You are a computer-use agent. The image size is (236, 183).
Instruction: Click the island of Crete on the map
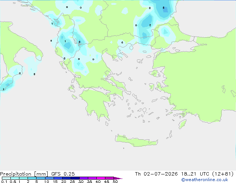(136, 141)
